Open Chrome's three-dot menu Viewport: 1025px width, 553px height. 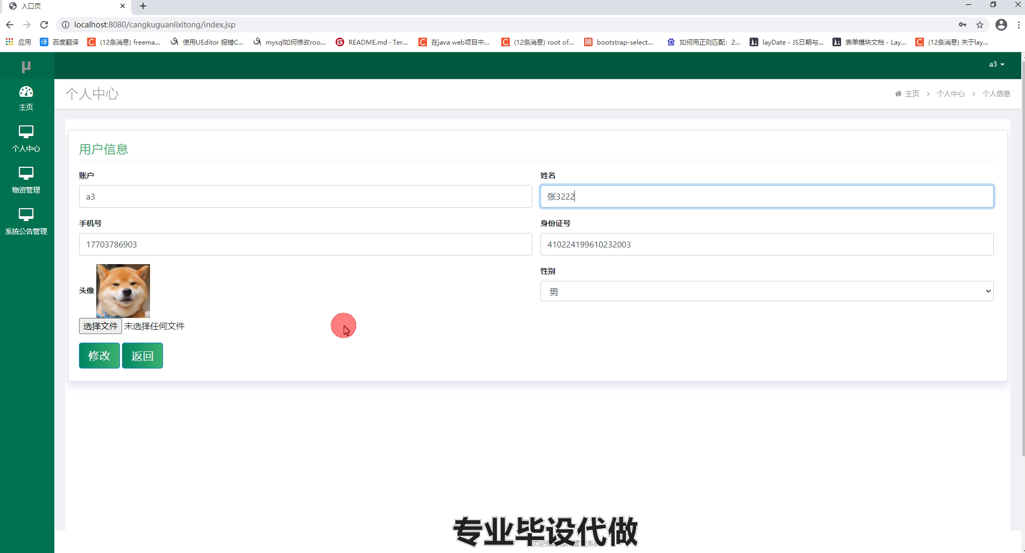click(1019, 25)
